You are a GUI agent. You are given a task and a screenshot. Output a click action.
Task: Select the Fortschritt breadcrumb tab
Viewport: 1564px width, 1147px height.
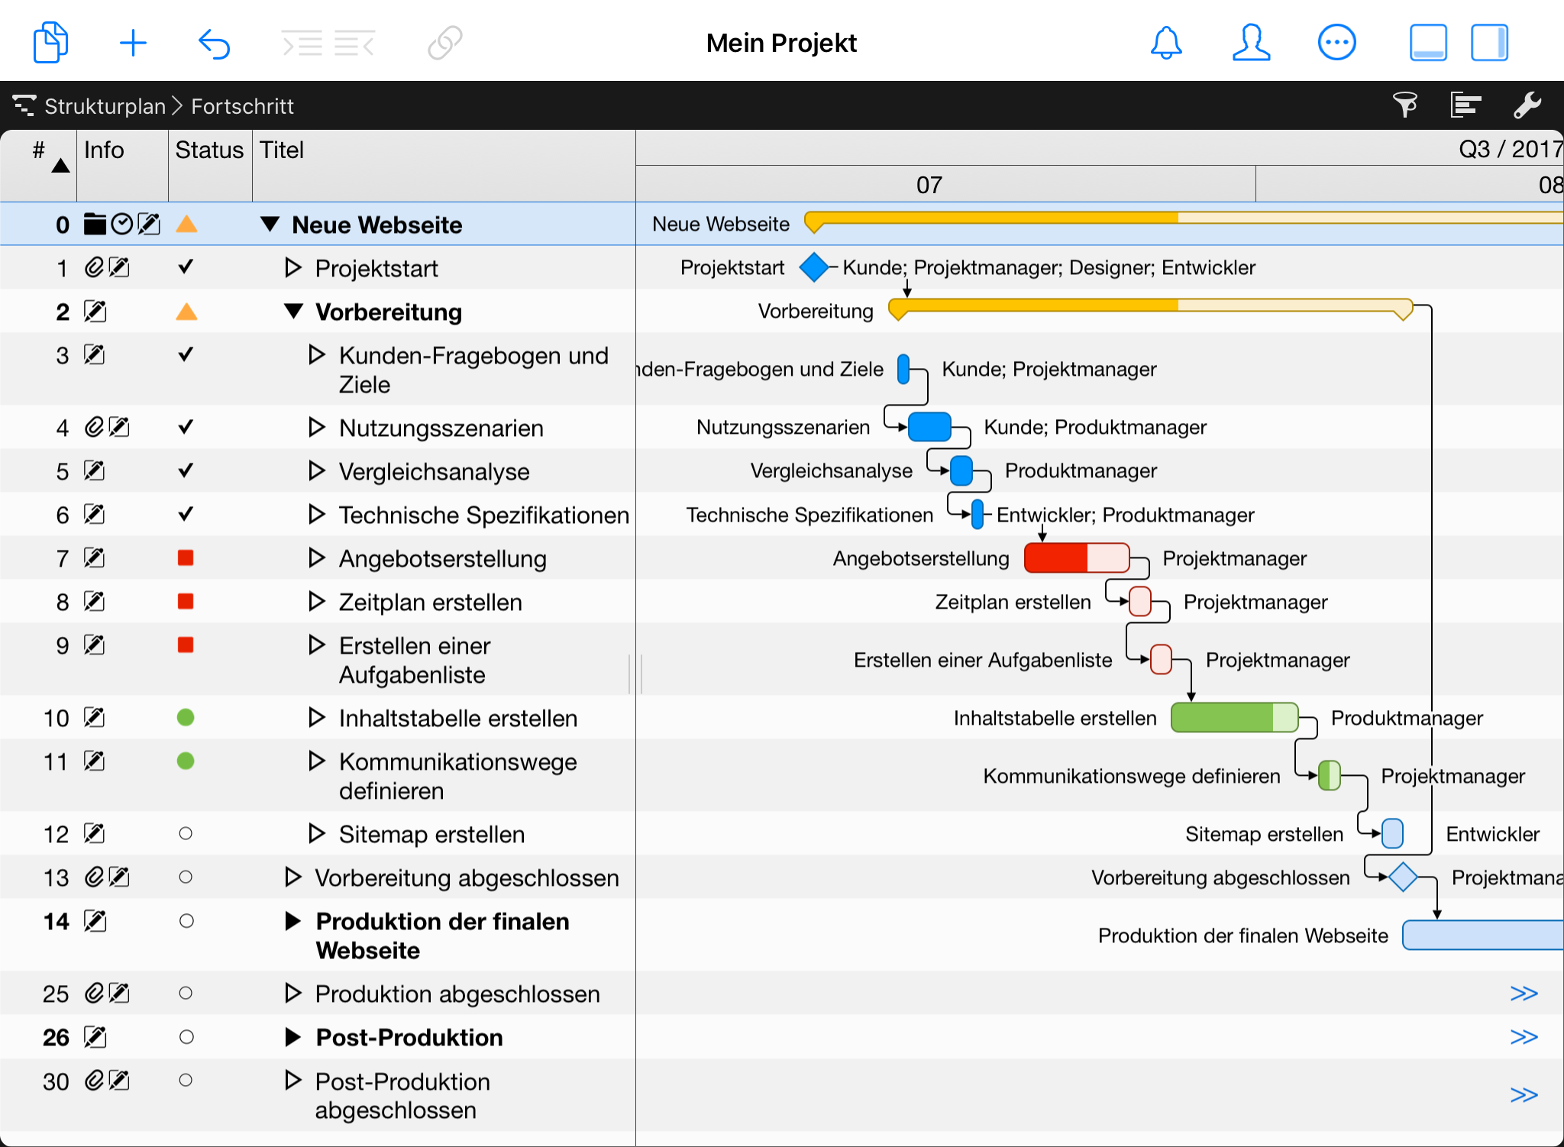[243, 107]
